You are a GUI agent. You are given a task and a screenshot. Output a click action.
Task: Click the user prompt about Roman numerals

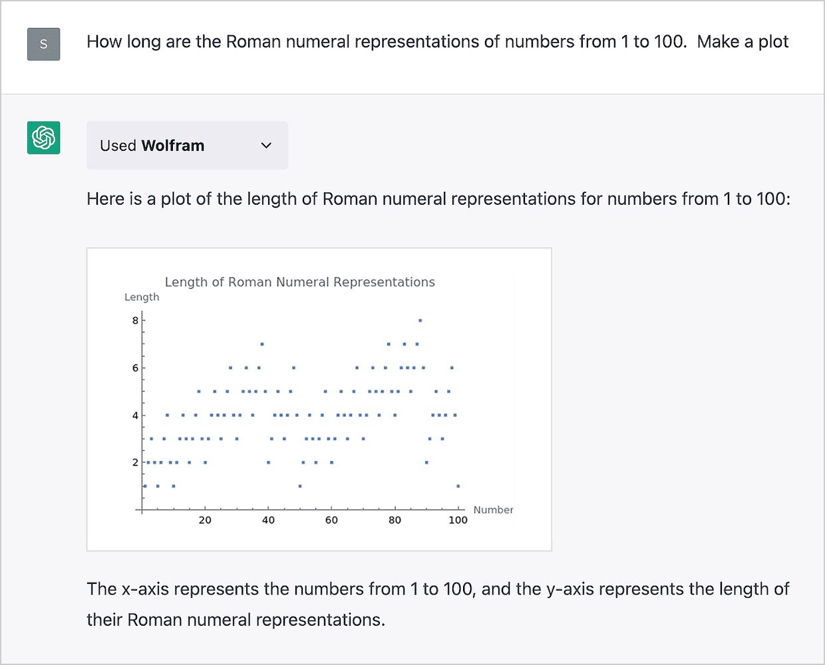(x=437, y=42)
